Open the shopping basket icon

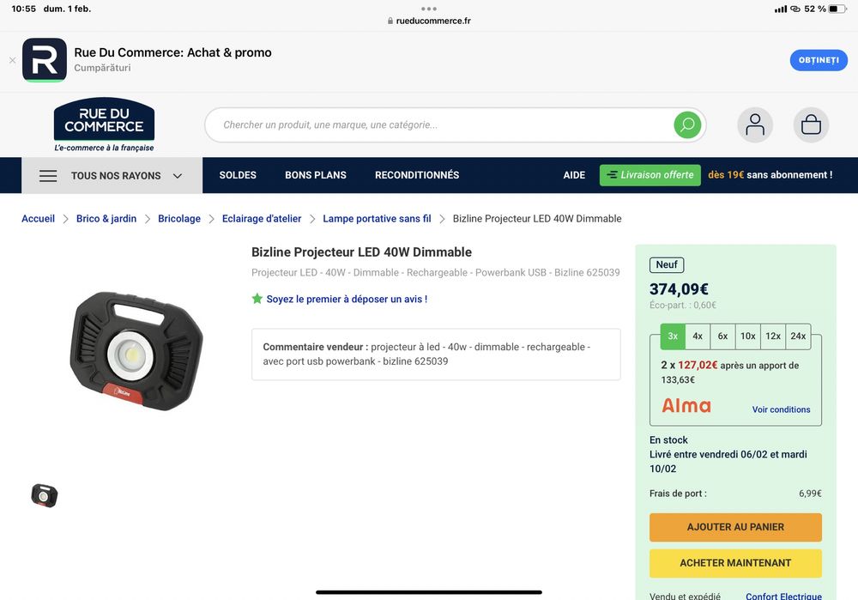point(811,124)
